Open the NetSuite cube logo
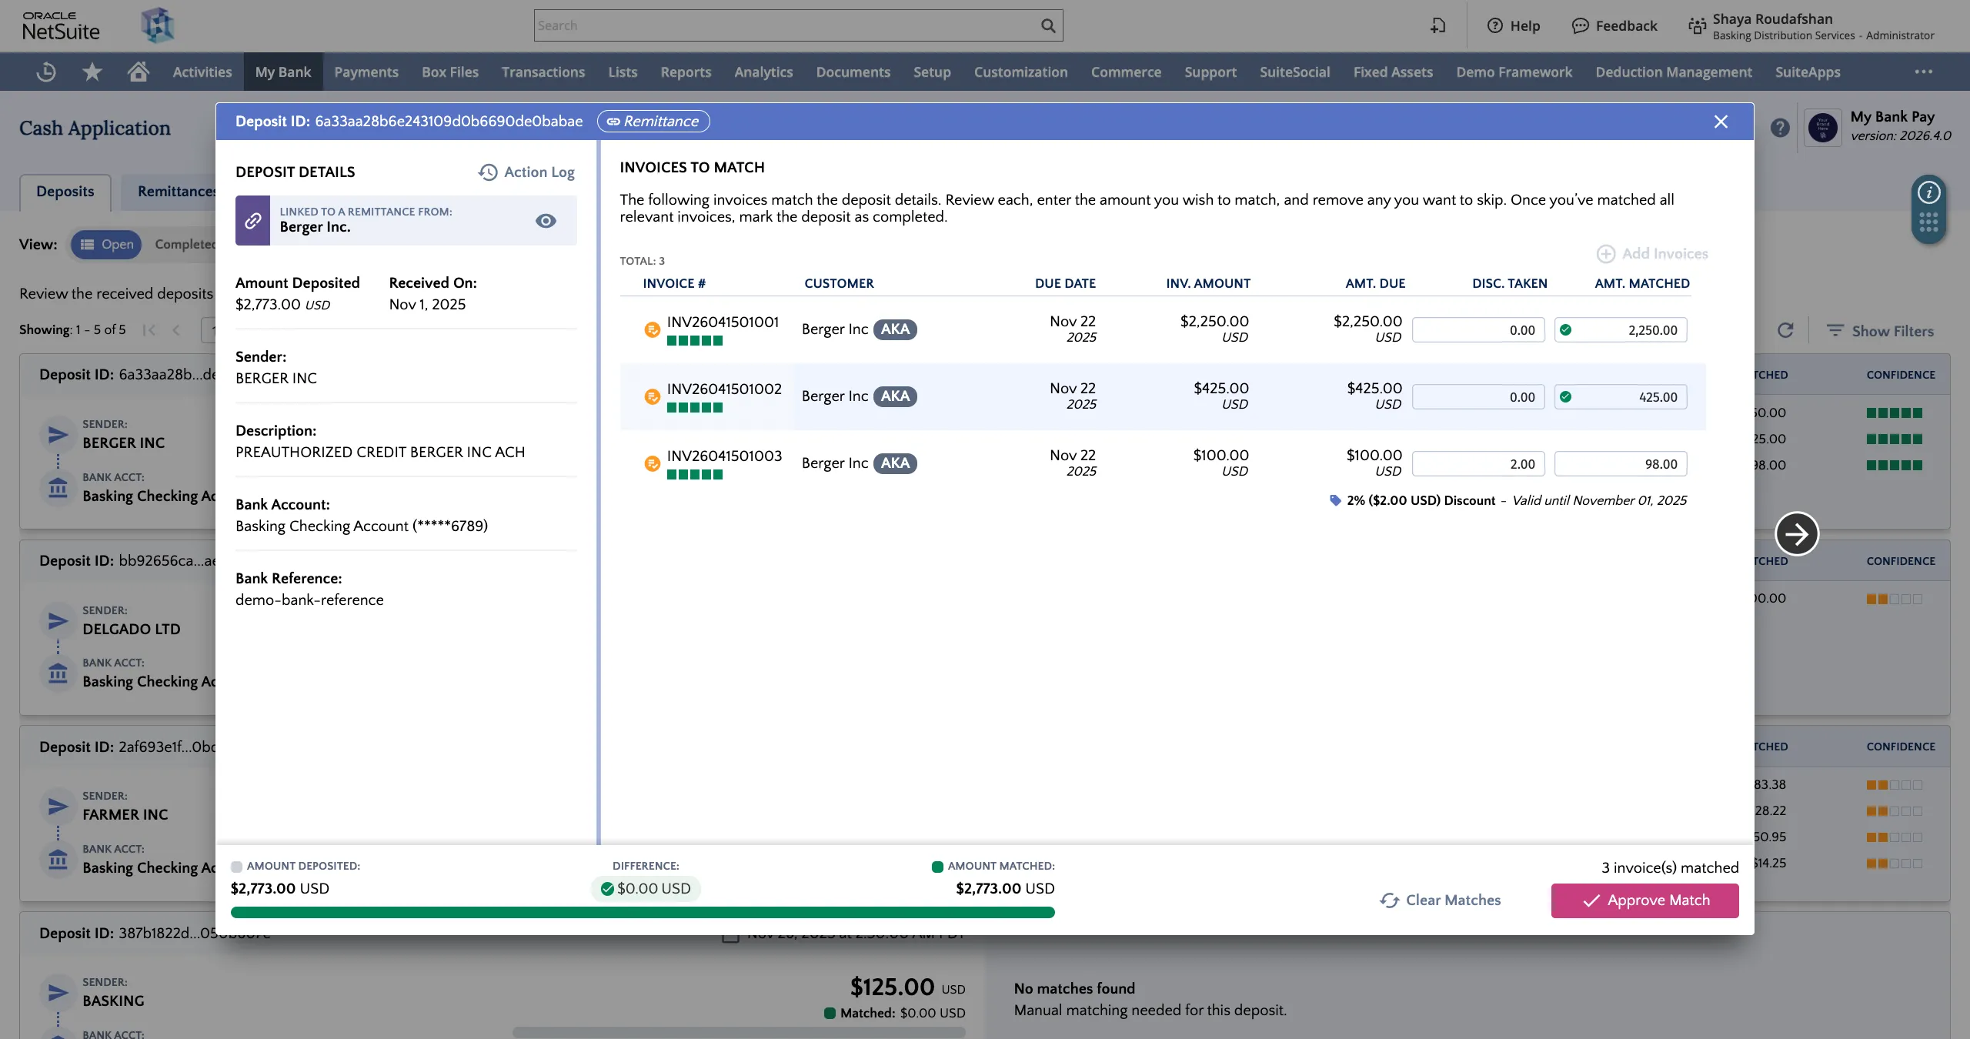 [x=158, y=25]
